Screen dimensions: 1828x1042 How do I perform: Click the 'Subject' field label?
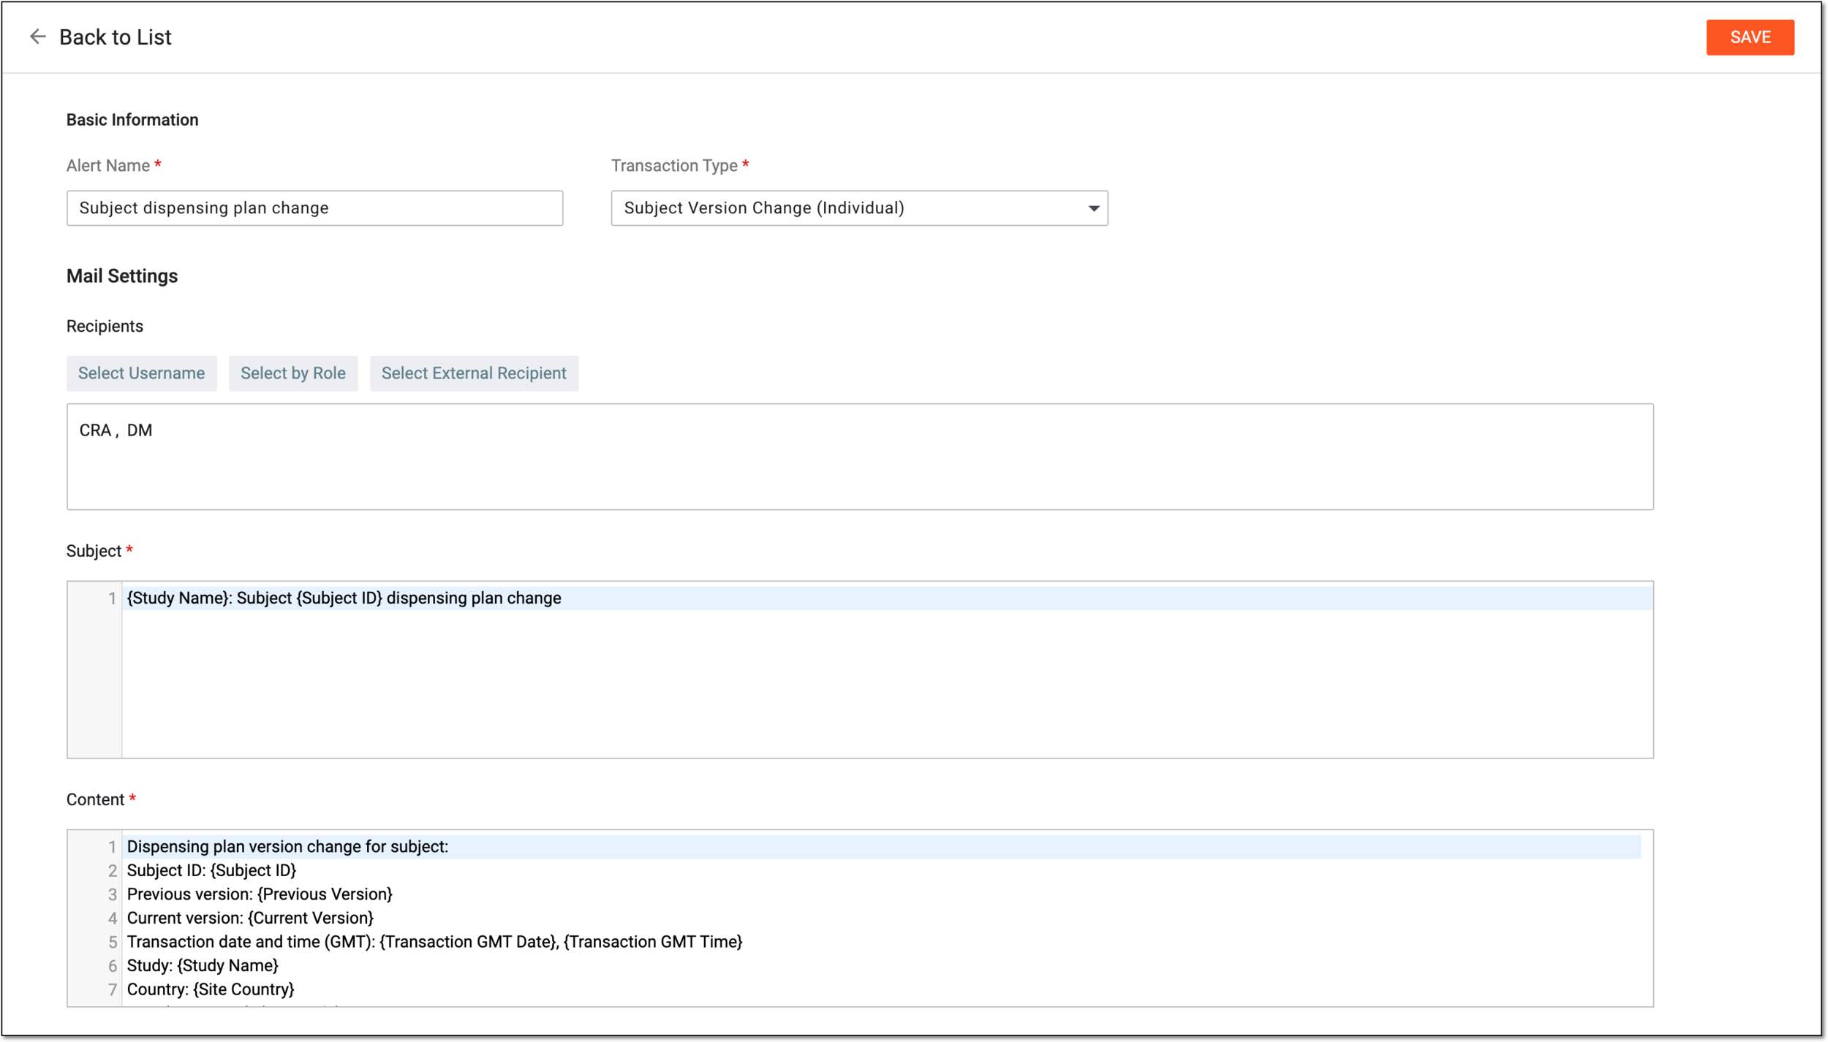[94, 551]
